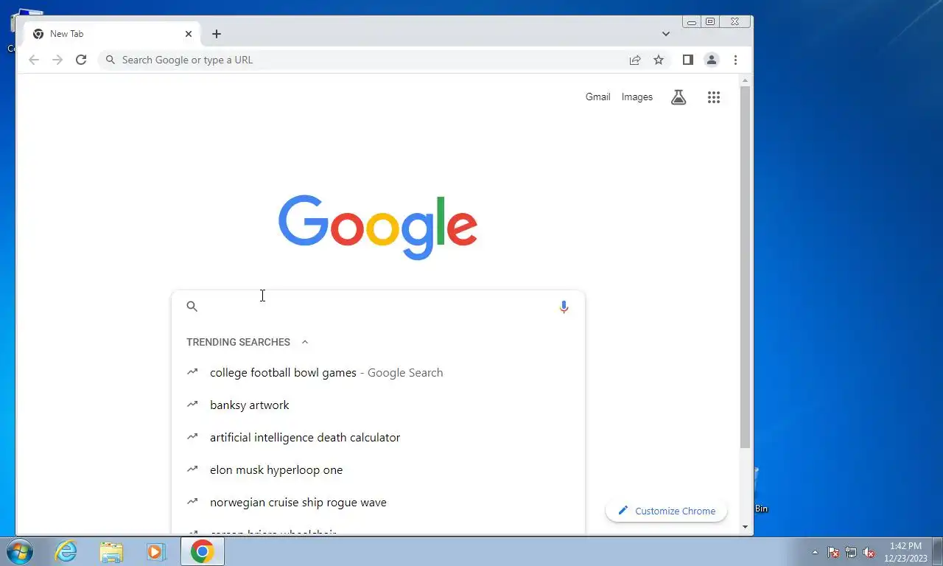Click the browser back arrow

(x=34, y=60)
